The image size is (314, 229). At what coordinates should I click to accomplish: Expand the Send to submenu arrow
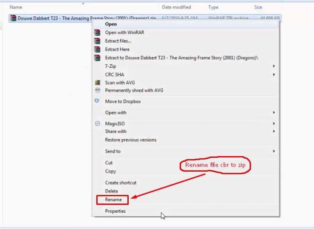274,151
